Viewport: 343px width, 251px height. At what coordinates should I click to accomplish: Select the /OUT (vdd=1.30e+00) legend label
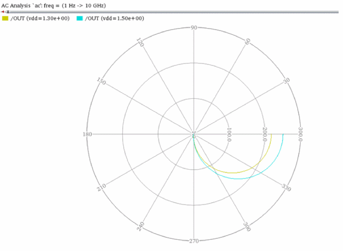click(40, 18)
